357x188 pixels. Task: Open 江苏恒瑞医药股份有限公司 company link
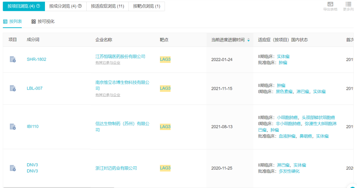(120, 56)
